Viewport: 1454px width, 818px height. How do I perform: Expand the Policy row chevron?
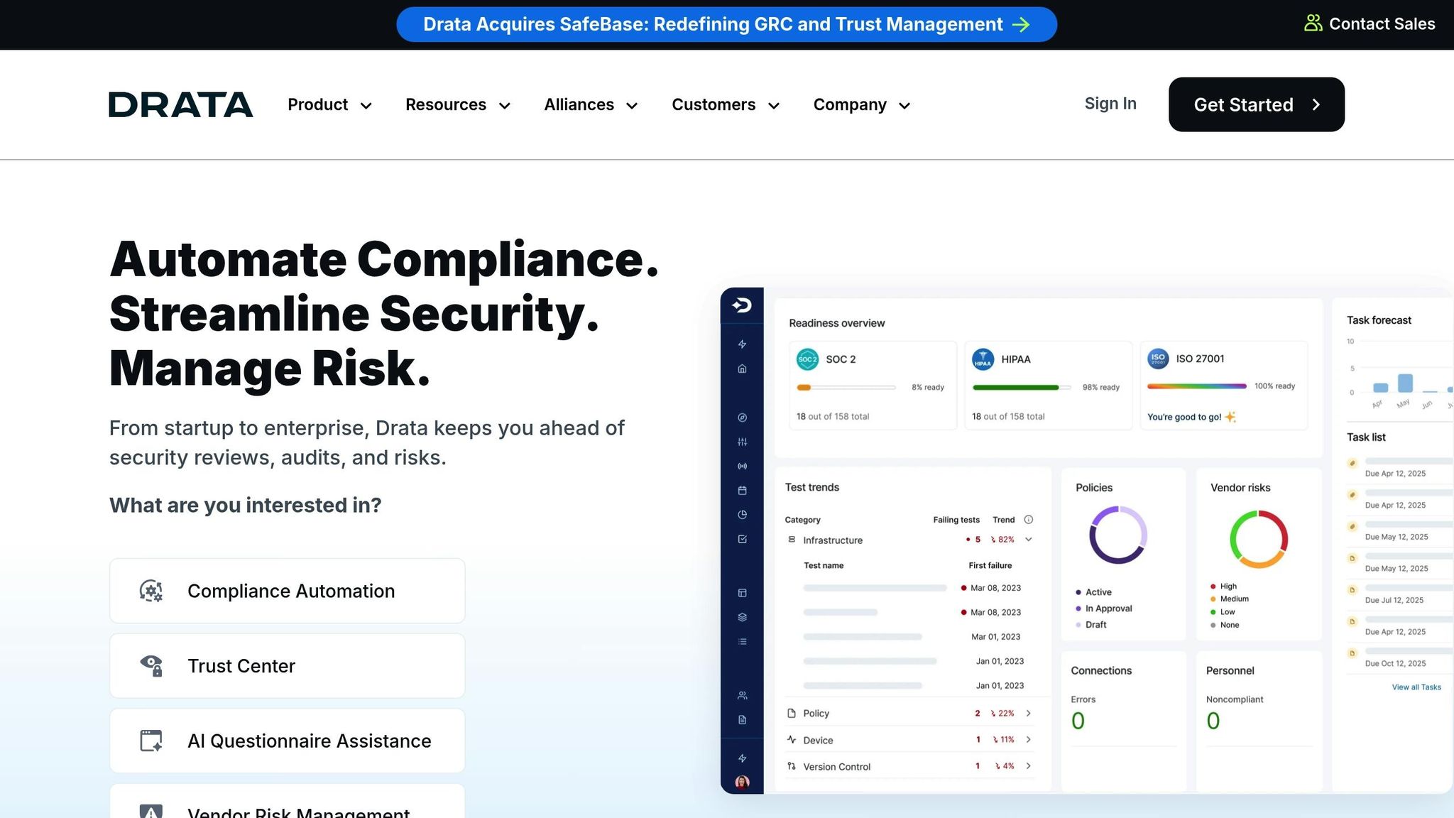pos(1029,713)
